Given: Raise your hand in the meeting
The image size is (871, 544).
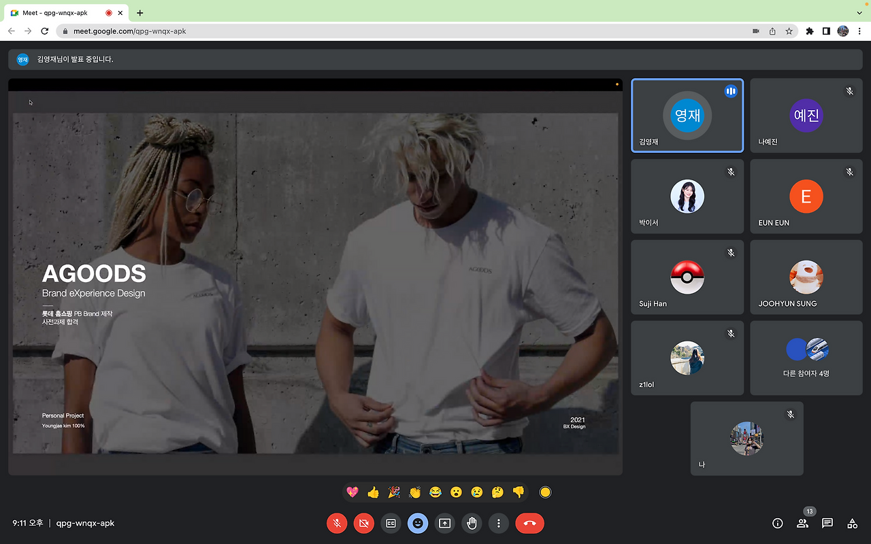Looking at the screenshot, I should pos(472,523).
